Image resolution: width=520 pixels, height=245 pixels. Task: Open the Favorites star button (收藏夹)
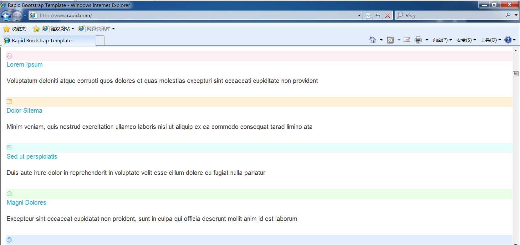click(x=14, y=28)
